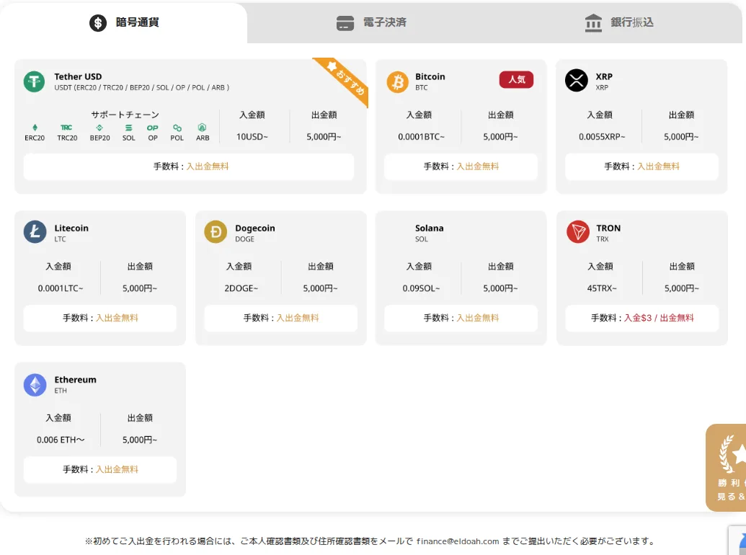Click the XRP title text
The image size is (746, 555).
(x=604, y=76)
